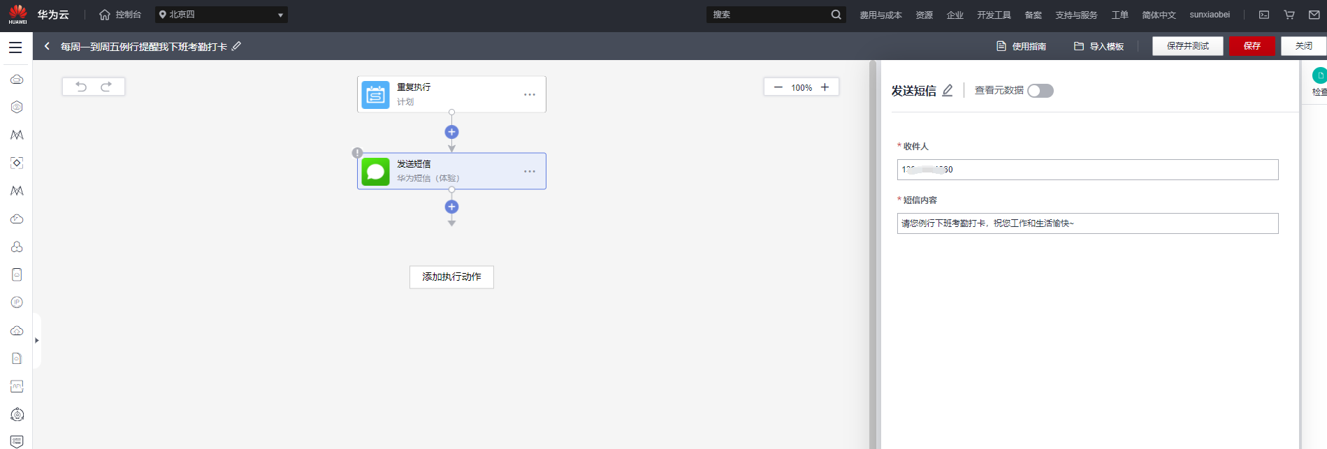Click the 添加执行动作 button
The image size is (1327, 449).
point(451,277)
